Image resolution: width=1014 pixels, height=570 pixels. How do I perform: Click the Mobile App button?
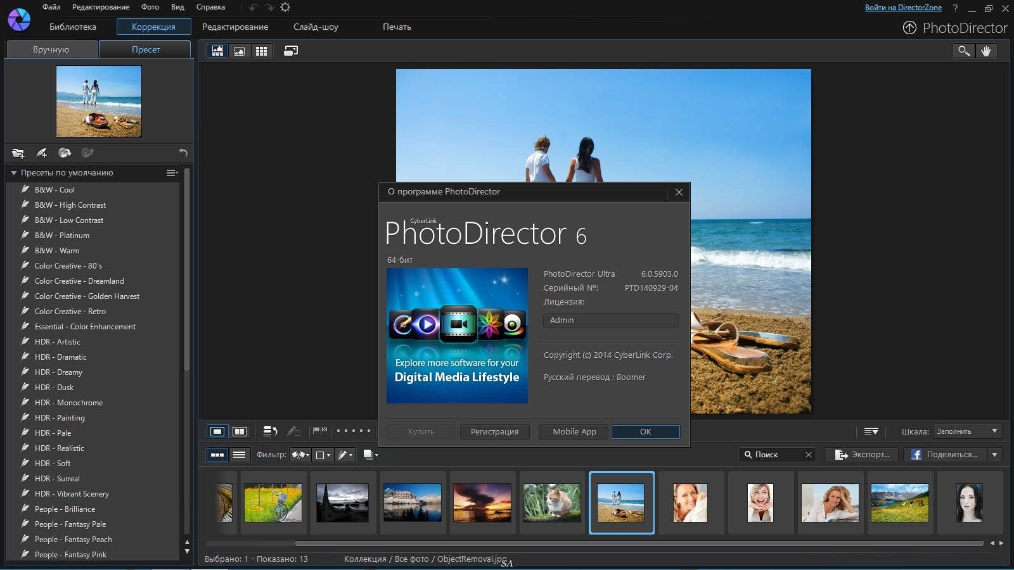(574, 431)
